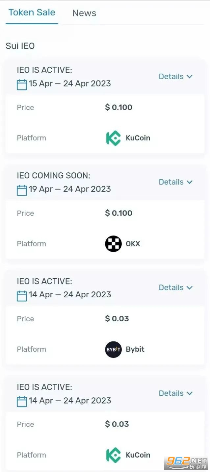Click the KuCoin logo in the $0.03 card
The height and width of the screenshot is (472, 210).
click(x=113, y=455)
